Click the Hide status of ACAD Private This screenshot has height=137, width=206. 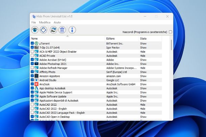pyautogui.click(x=143, y=56)
